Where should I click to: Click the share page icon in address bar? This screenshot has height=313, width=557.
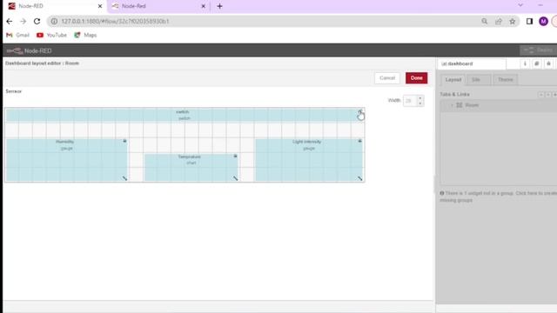(499, 21)
